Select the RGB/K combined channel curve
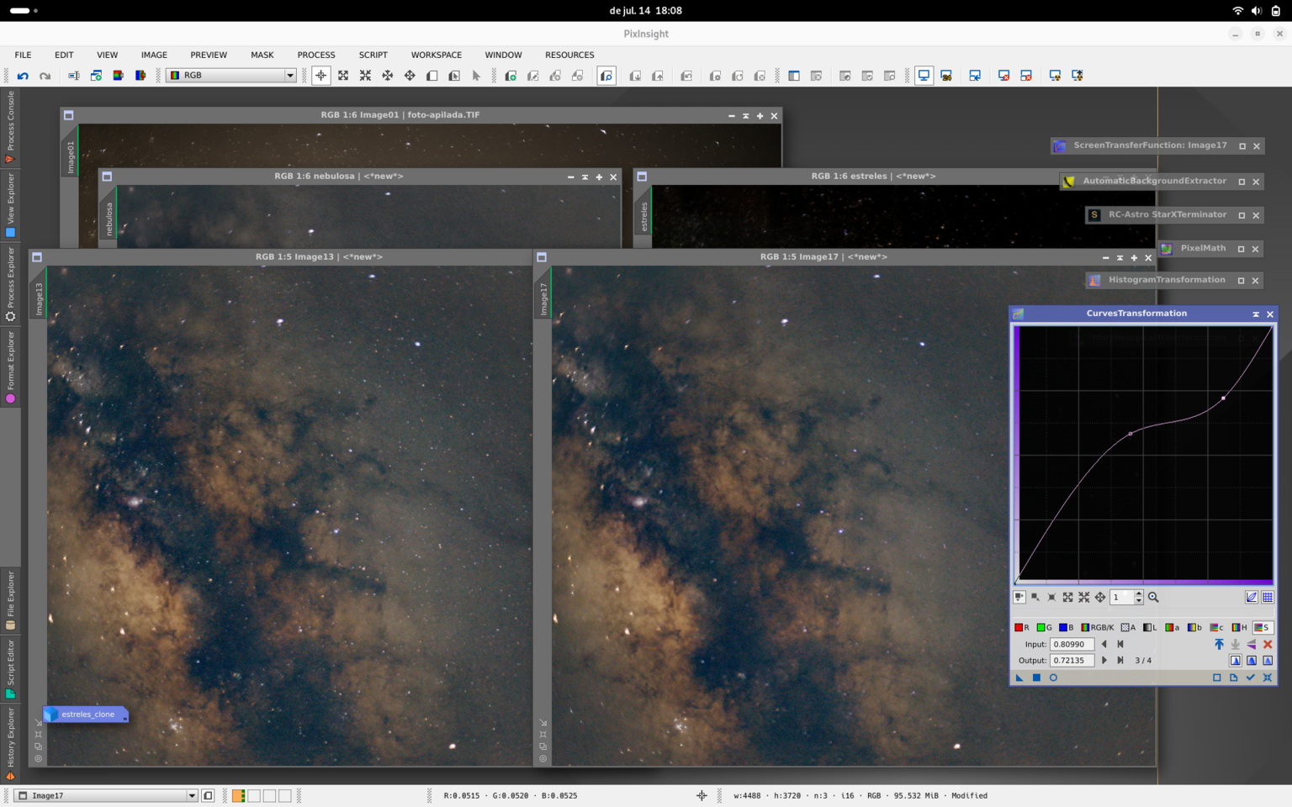The height and width of the screenshot is (807, 1292). click(1098, 627)
